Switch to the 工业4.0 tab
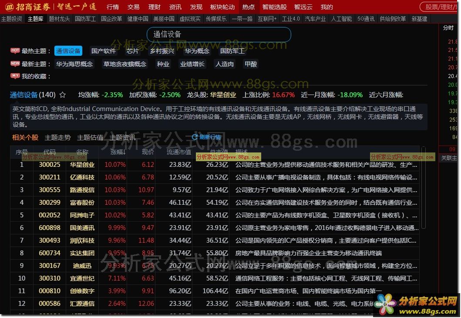Viewport: 461px width, 318px height. 291,19
